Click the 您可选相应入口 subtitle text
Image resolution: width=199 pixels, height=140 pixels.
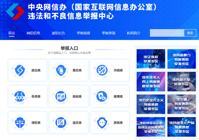coord(69,53)
